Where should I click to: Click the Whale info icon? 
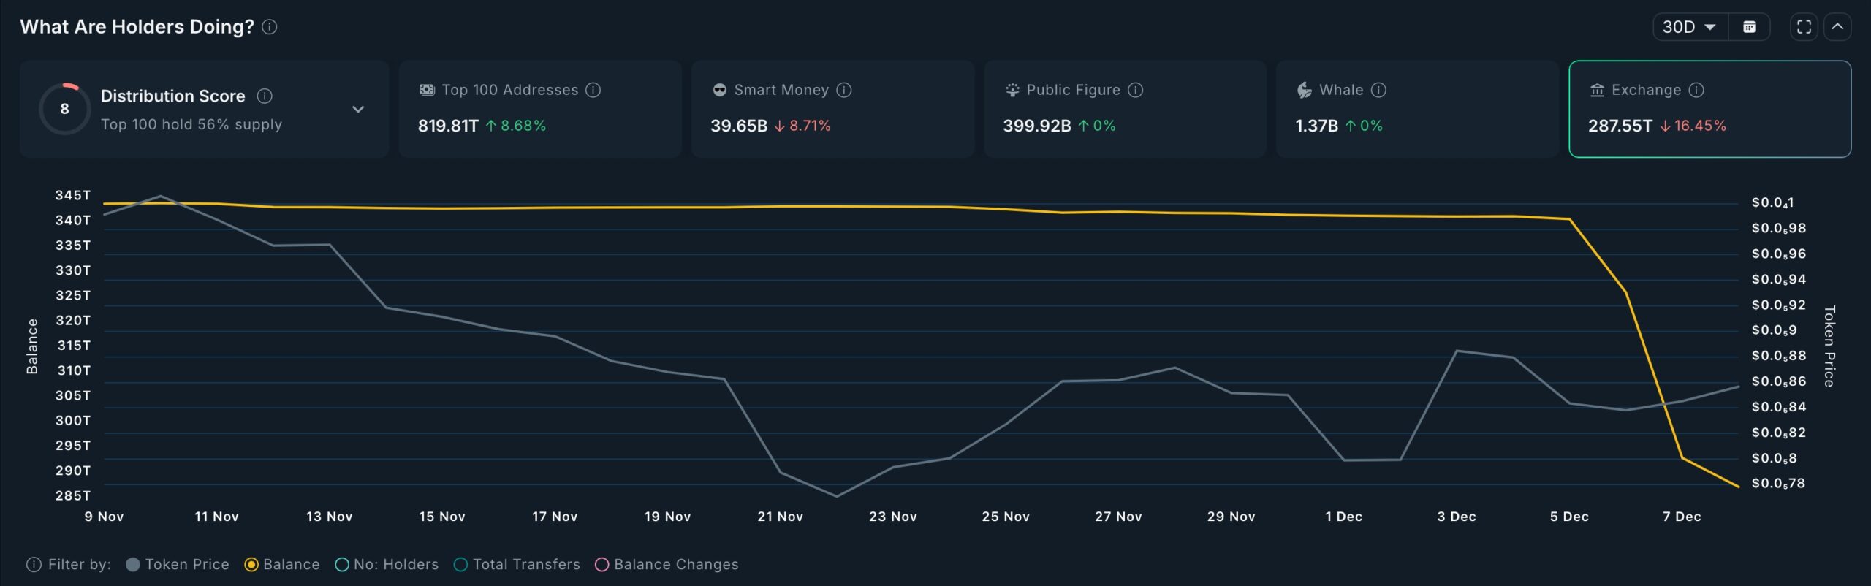pyautogui.click(x=1378, y=90)
